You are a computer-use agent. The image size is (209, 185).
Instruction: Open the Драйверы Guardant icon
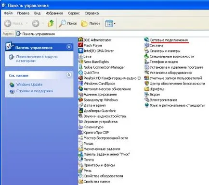[80, 111]
